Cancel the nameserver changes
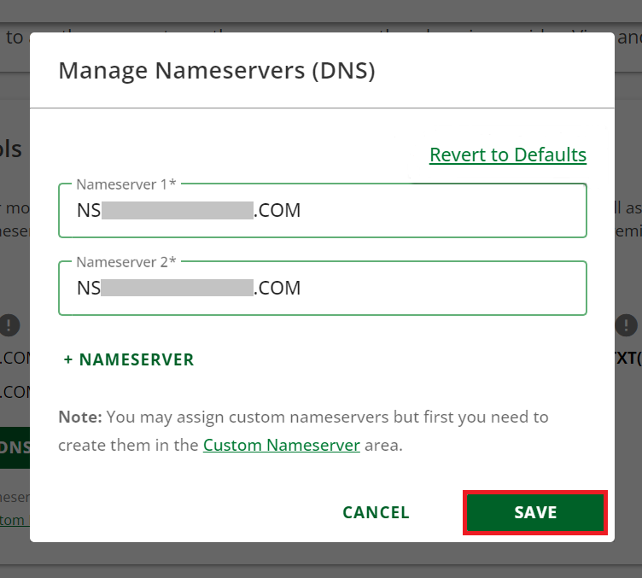 coord(376,512)
